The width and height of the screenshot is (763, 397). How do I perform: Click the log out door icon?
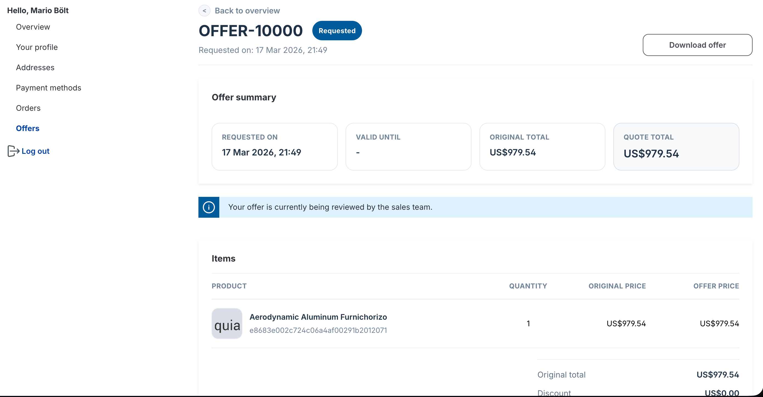tap(13, 151)
